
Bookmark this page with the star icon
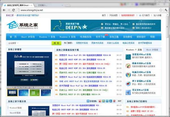point(161,10)
